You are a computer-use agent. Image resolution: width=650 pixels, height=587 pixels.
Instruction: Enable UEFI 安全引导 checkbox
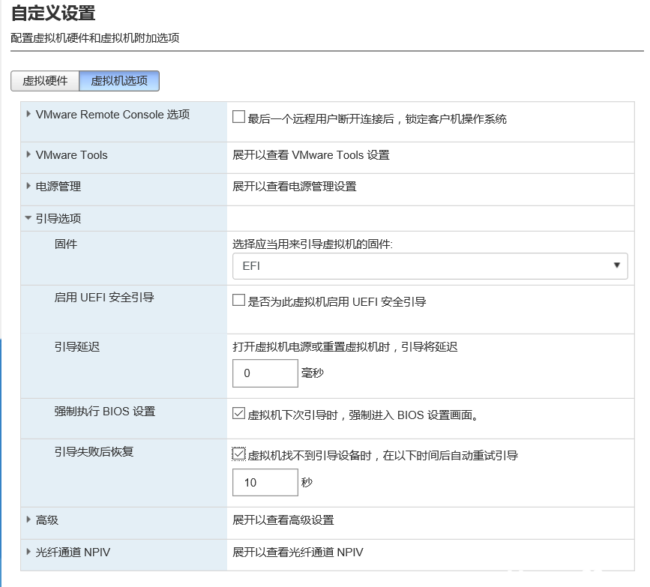coord(239,301)
